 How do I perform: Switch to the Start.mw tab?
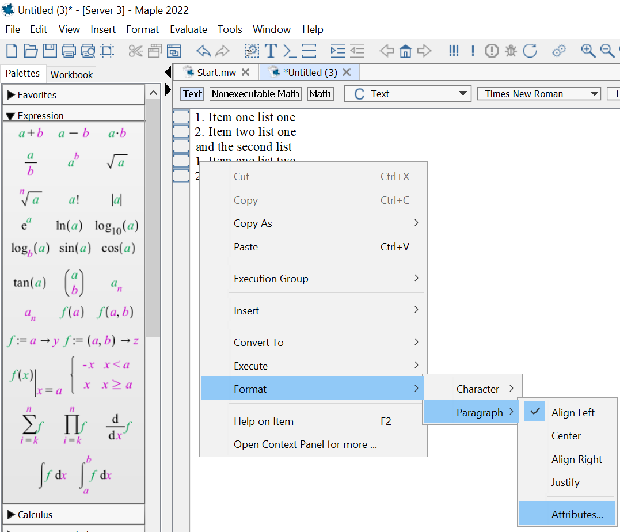click(216, 73)
